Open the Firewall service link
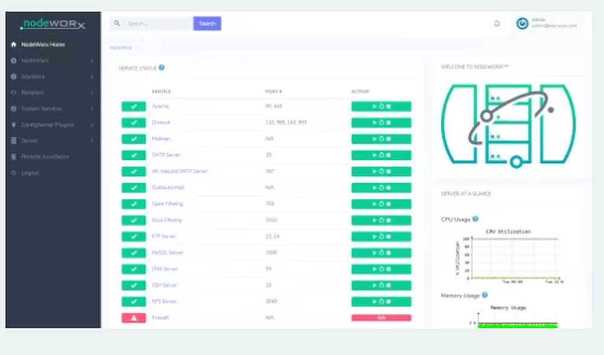Screen dimensions: 604x355 161,318
